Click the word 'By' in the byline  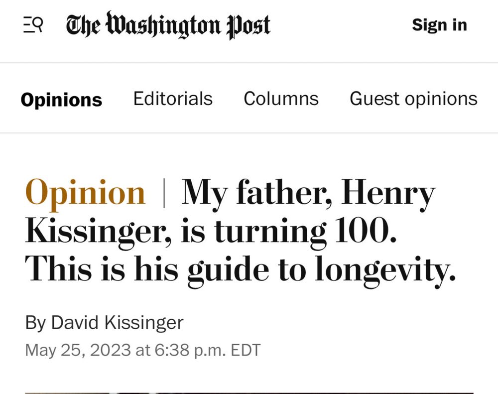(35, 323)
